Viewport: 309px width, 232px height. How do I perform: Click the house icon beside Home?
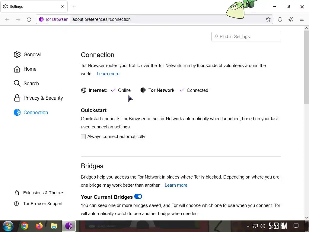click(x=17, y=69)
